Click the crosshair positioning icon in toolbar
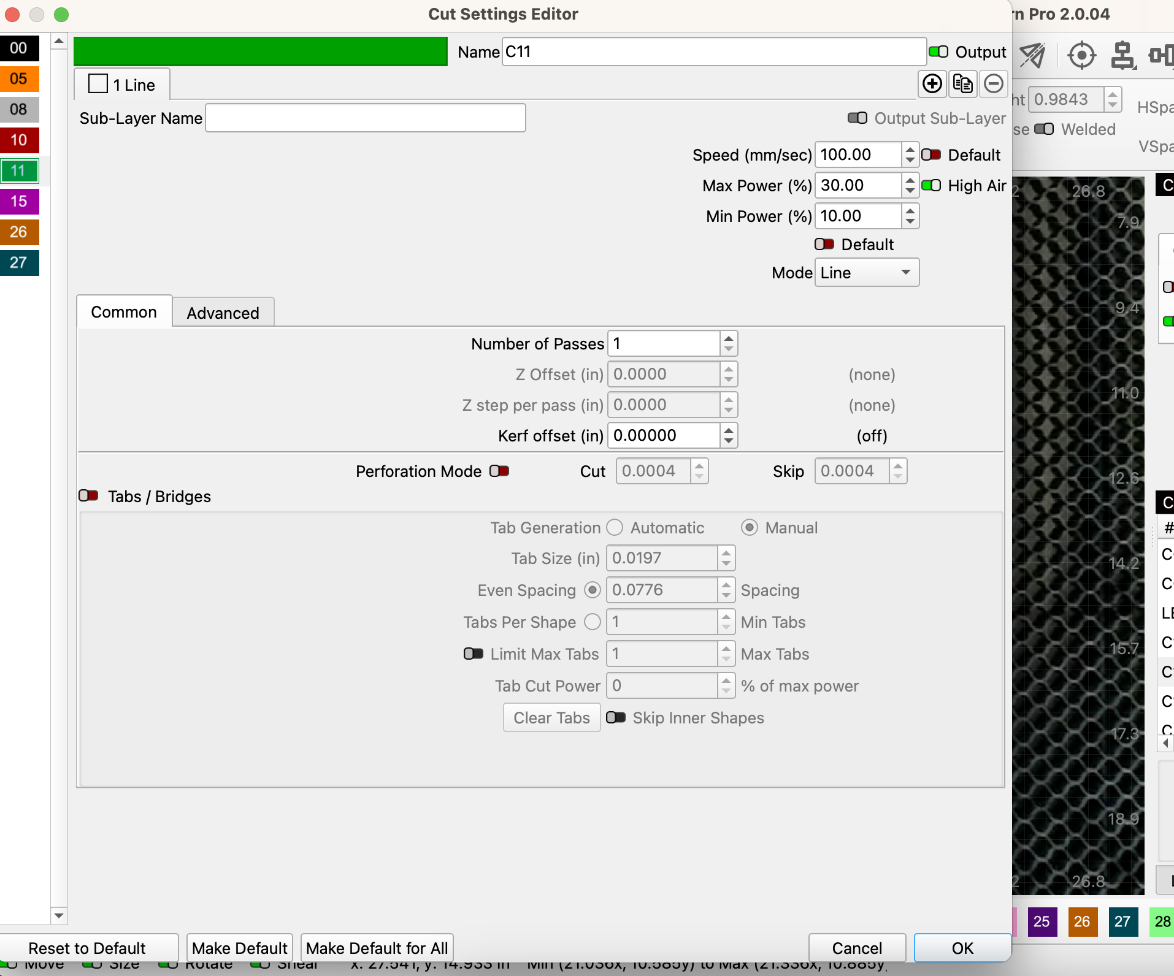 tap(1081, 56)
